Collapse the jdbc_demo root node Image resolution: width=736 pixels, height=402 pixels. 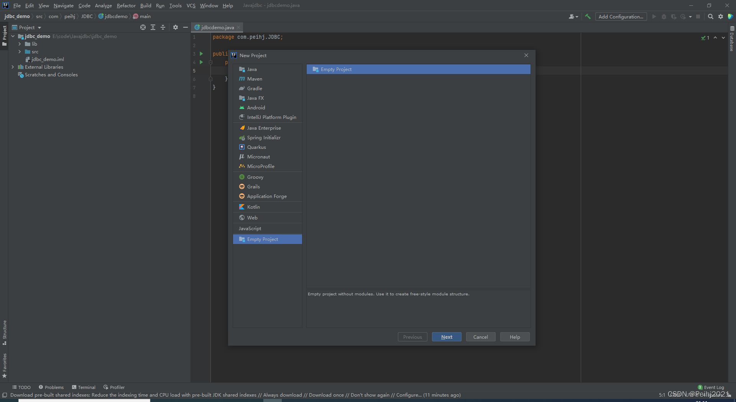[13, 36]
